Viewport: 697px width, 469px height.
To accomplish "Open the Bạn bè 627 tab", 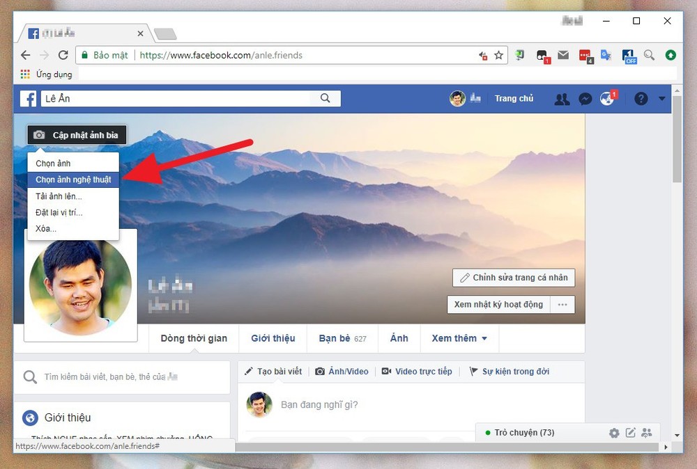I will pyautogui.click(x=342, y=338).
